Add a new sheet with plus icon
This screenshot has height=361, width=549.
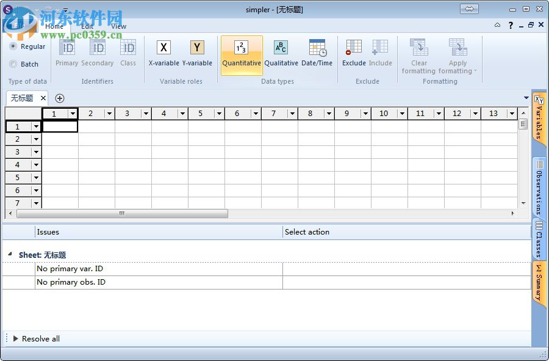click(x=60, y=98)
